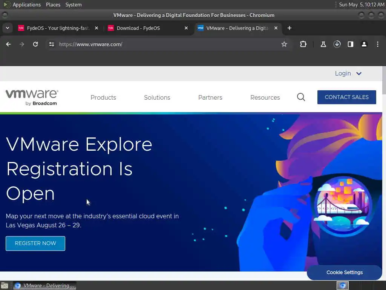Image resolution: width=386 pixels, height=290 pixels.
Task: Reload the VMware page
Action: (x=35, y=44)
